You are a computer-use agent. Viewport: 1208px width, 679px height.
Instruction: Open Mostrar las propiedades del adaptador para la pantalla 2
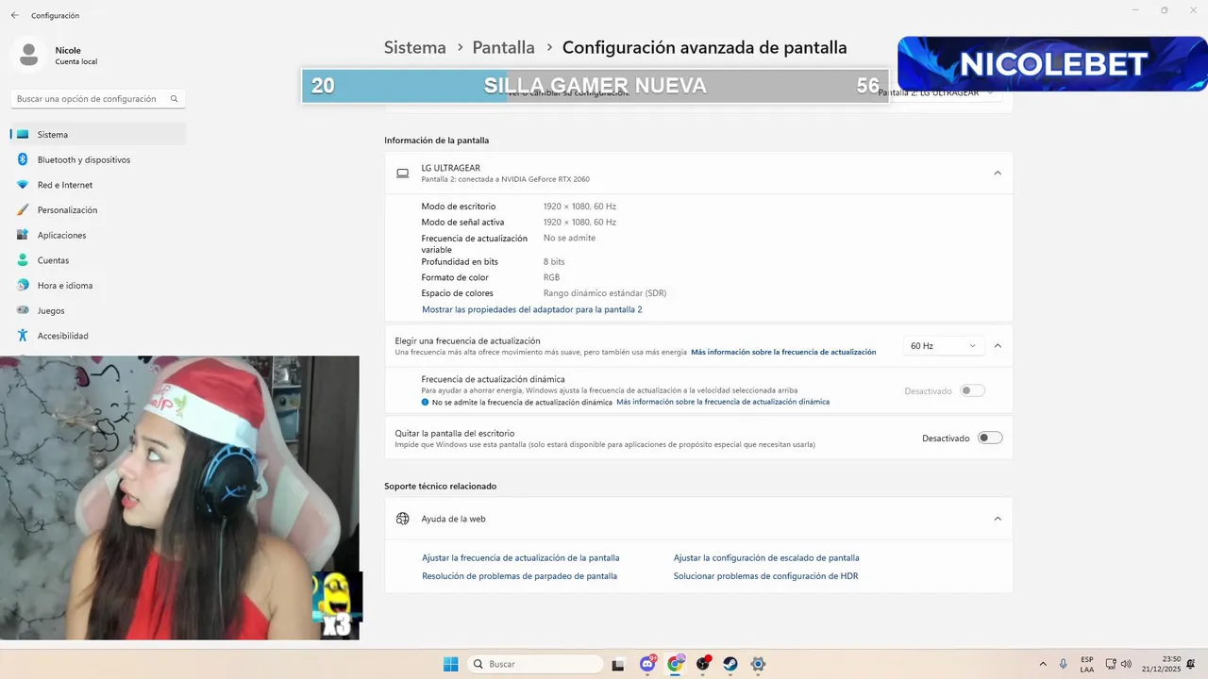[531, 309]
